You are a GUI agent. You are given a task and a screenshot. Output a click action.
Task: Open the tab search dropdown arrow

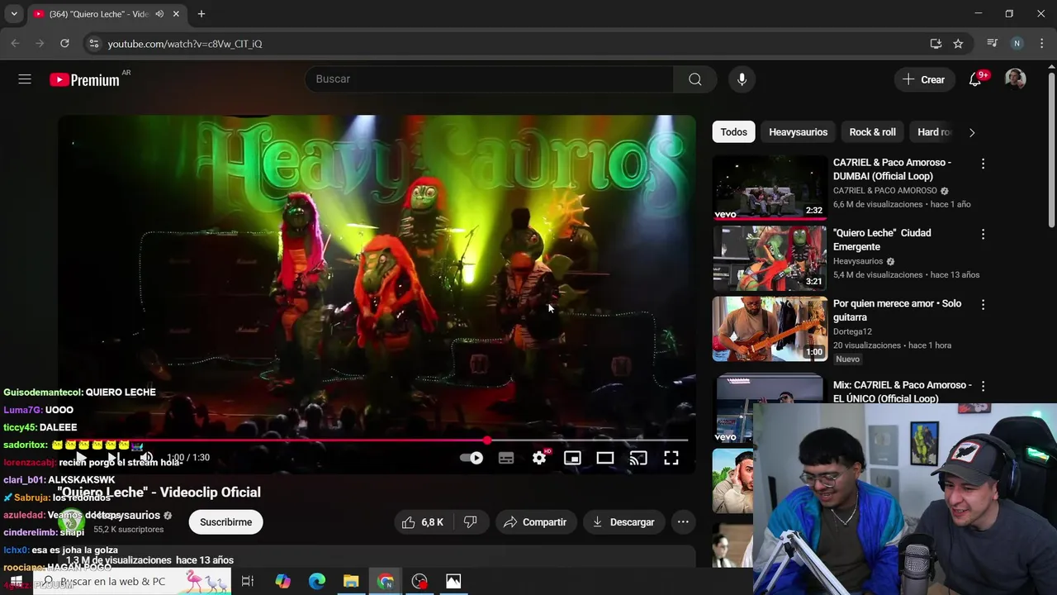coord(12,14)
